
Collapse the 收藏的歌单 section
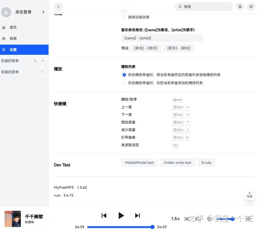42,71
